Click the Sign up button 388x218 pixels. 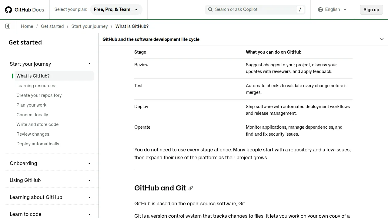tap(371, 10)
